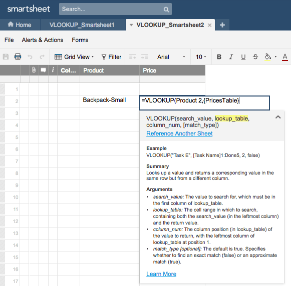Viewport: 291px width, 286px height.
Task: Click the highlighted lookup_table argument
Action: (231, 118)
